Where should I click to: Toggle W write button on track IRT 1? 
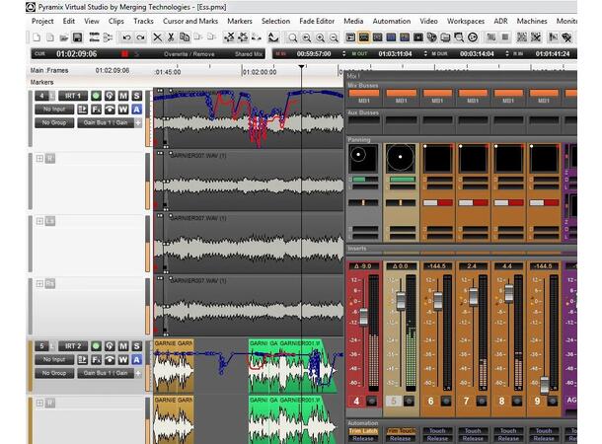click(x=123, y=110)
